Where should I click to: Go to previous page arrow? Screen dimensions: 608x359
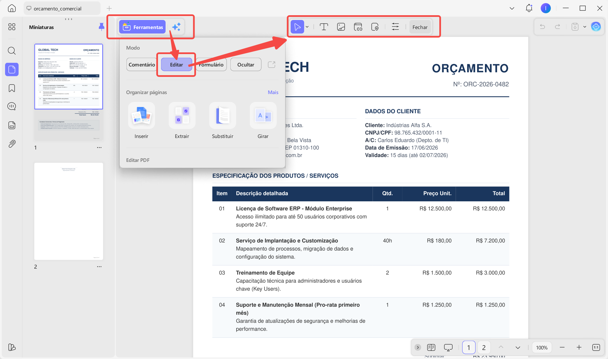[501, 347]
